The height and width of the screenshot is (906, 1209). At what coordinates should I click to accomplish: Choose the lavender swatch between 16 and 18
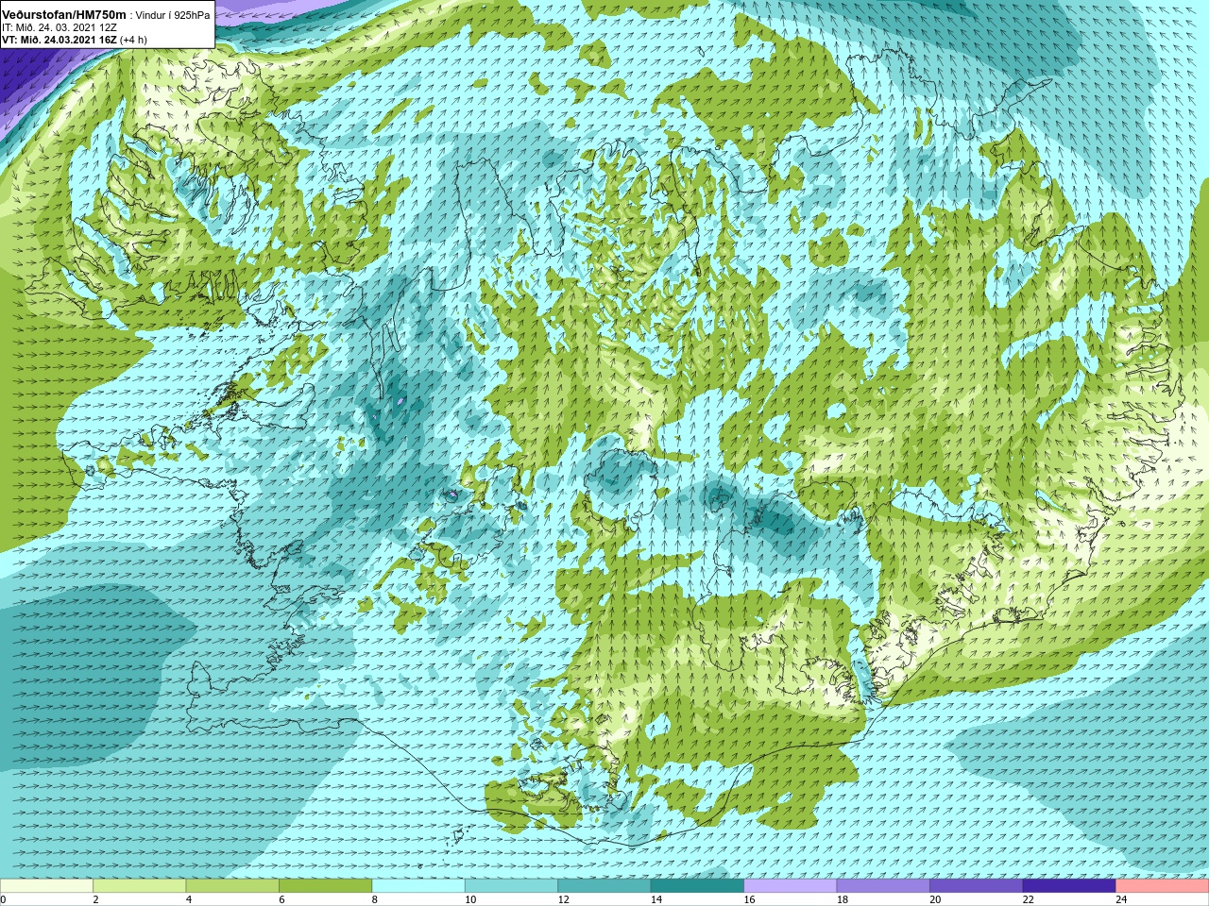click(x=791, y=886)
